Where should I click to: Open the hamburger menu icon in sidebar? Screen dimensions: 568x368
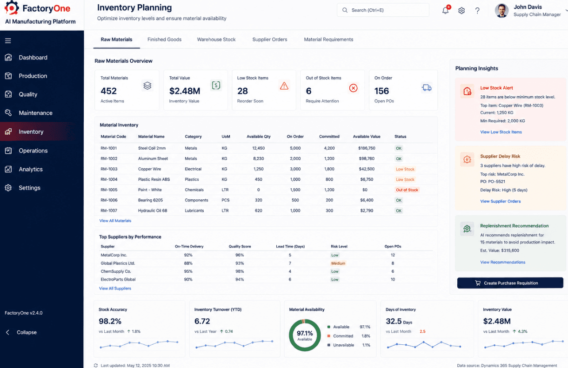click(8, 41)
